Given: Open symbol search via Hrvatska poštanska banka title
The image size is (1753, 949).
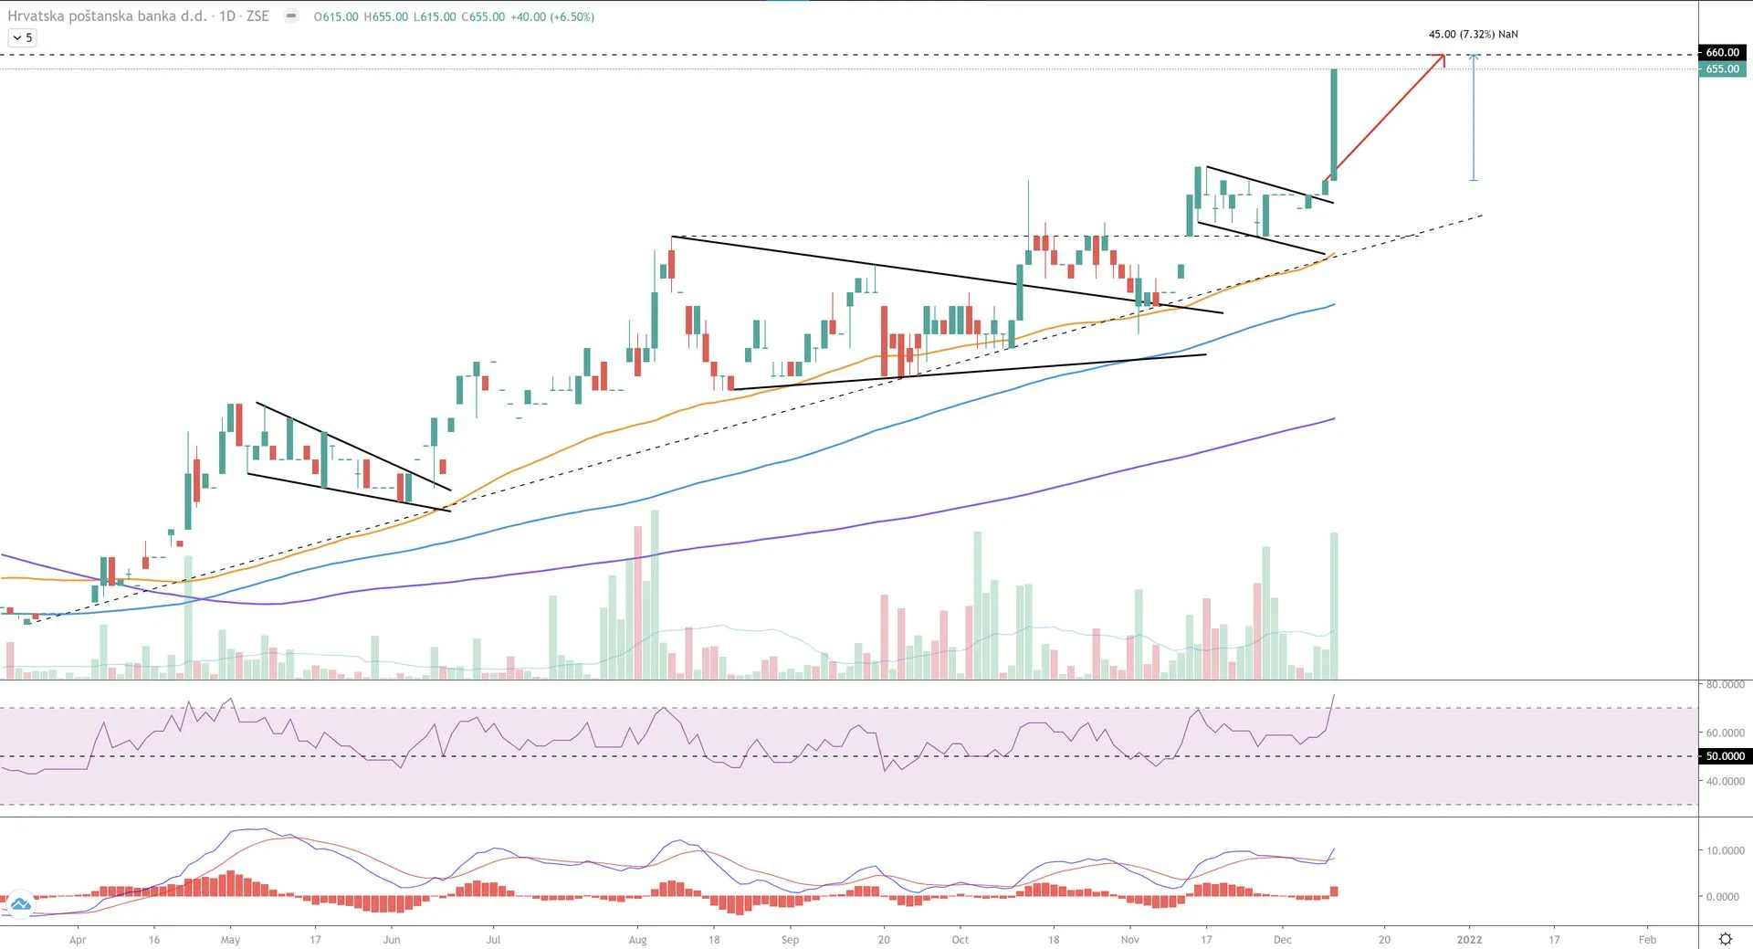Looking at the screenshot, I should pyautogui.click(x=107, y=16).
